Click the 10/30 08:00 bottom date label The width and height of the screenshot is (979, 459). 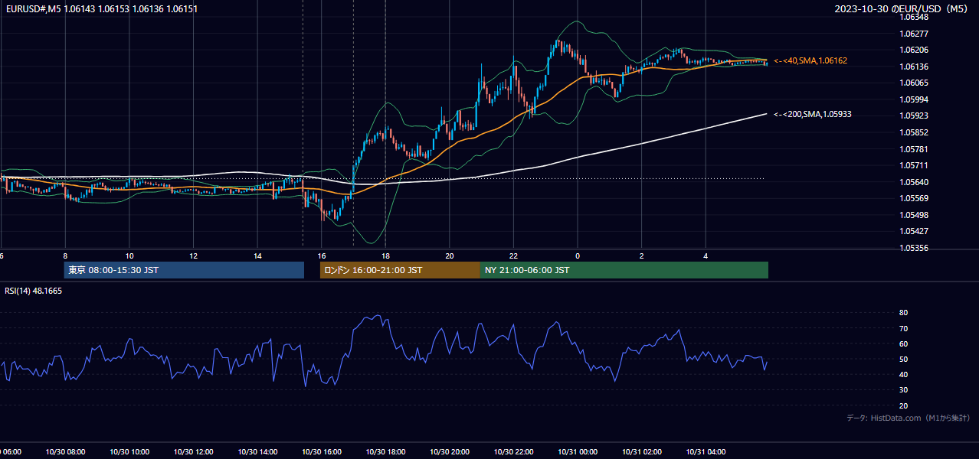(66, 452)
